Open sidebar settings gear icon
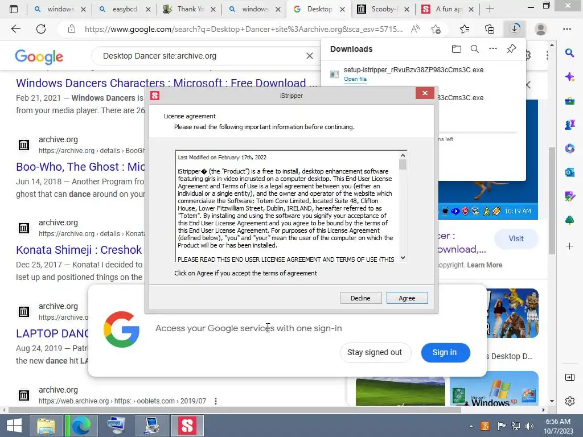The height and width of the screenshot is (437, 583). tap(569, 401)
